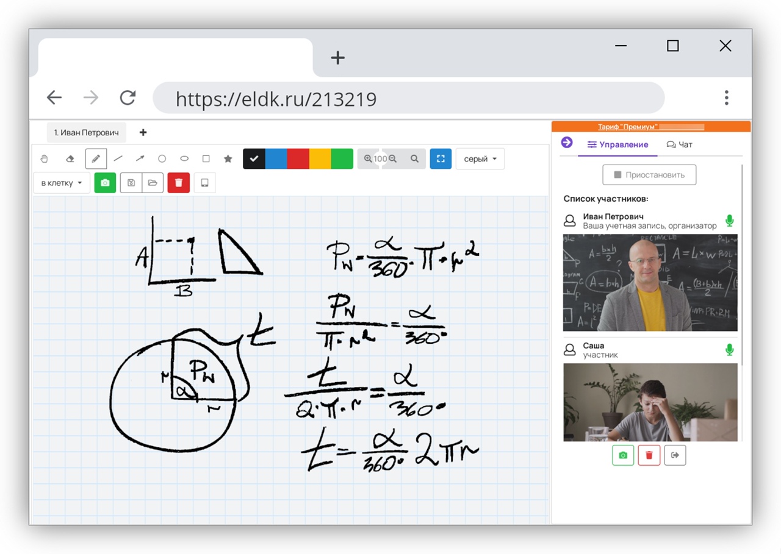Clear the board with red trash button
Viewport: 781px width, 554px height.
pos(179,183)
